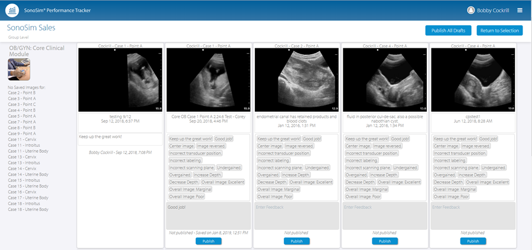532x250 pixels.
Task: Open the cul-de-sac Case 4 ultrasound image
Action: click(x=385, y=80)
